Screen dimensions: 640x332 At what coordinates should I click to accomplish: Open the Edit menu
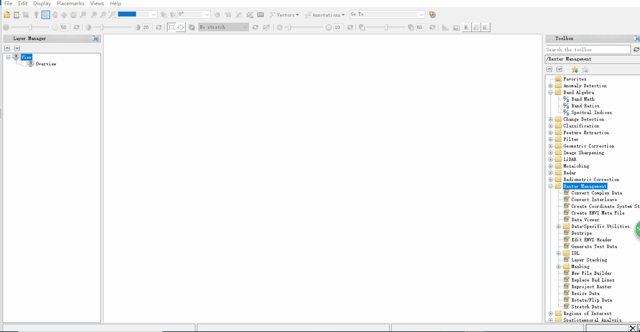point(22,3)
